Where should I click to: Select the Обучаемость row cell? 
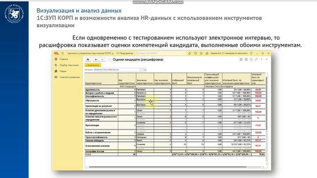(x=101, y=100)
